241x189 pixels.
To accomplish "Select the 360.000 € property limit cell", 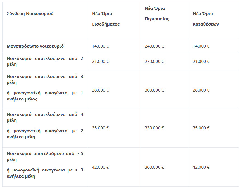I will coord(154,167).
